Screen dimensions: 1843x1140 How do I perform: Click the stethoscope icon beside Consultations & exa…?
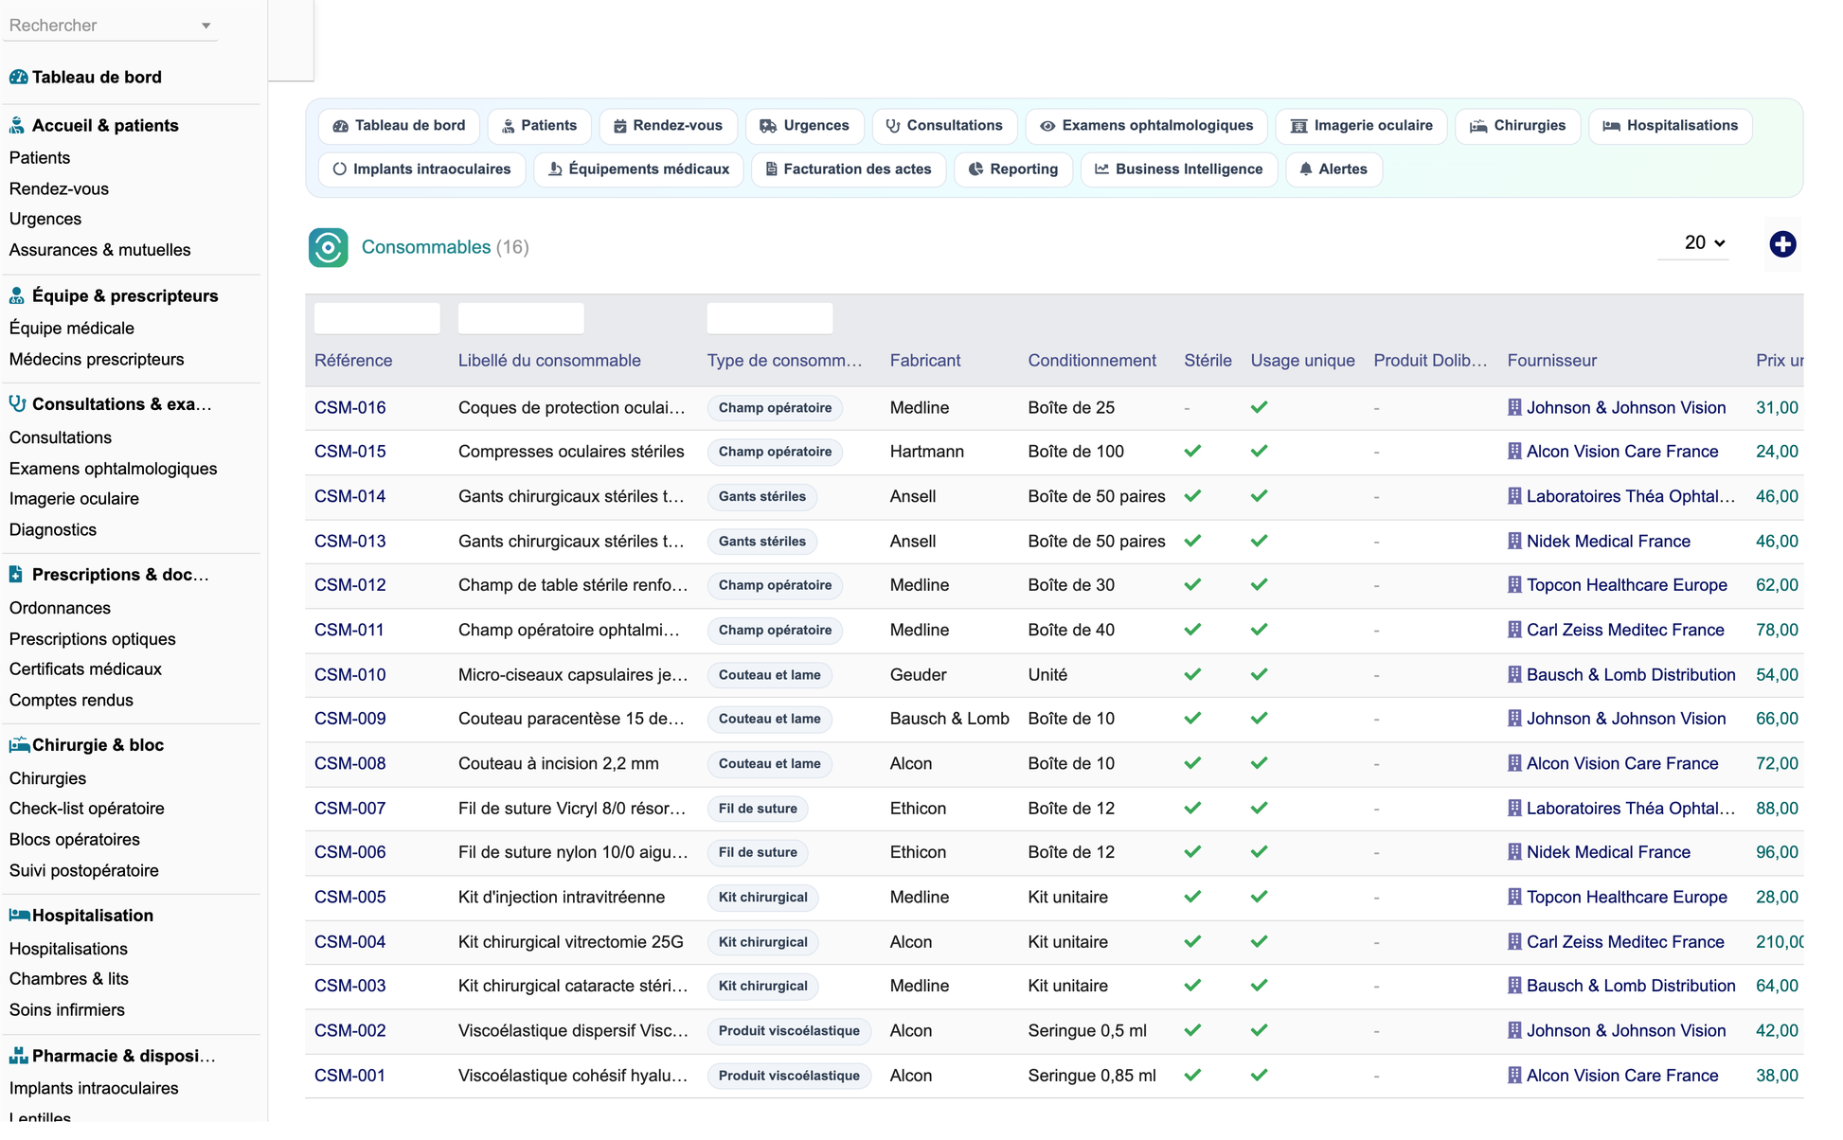point(17,403)
